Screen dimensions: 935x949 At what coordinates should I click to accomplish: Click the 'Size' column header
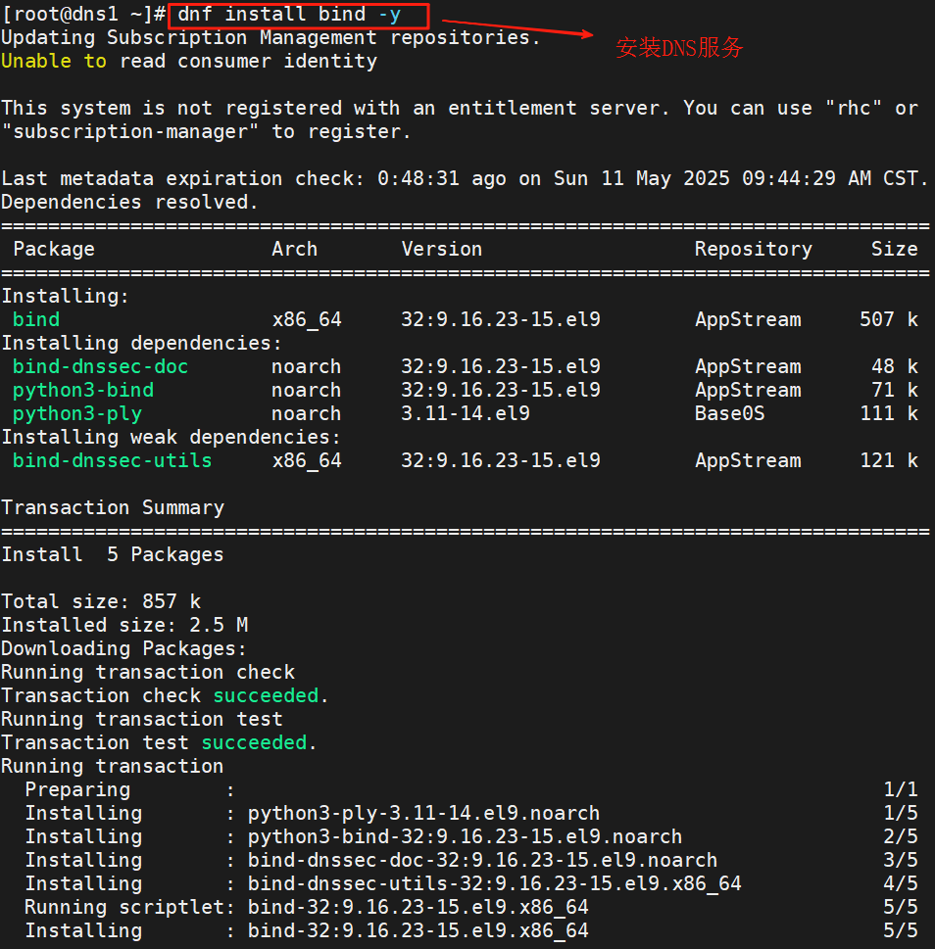click(895, 250)
